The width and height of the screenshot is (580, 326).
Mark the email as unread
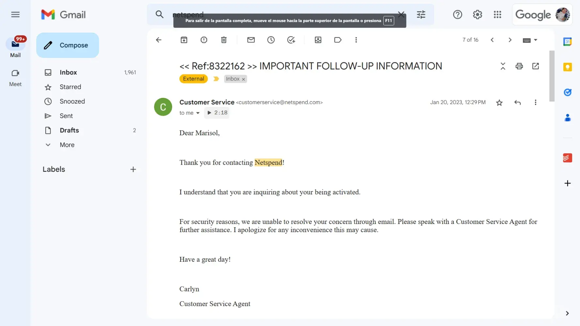251,40
